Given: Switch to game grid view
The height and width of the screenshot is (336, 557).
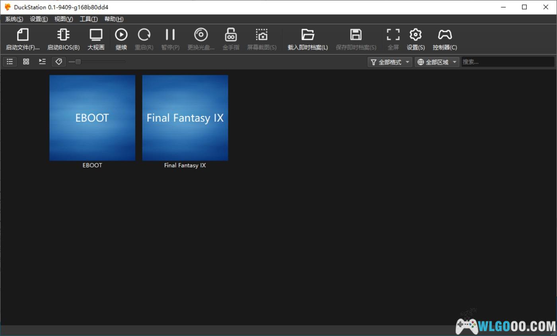Looking at the screenshot, I should pos(26,62).
